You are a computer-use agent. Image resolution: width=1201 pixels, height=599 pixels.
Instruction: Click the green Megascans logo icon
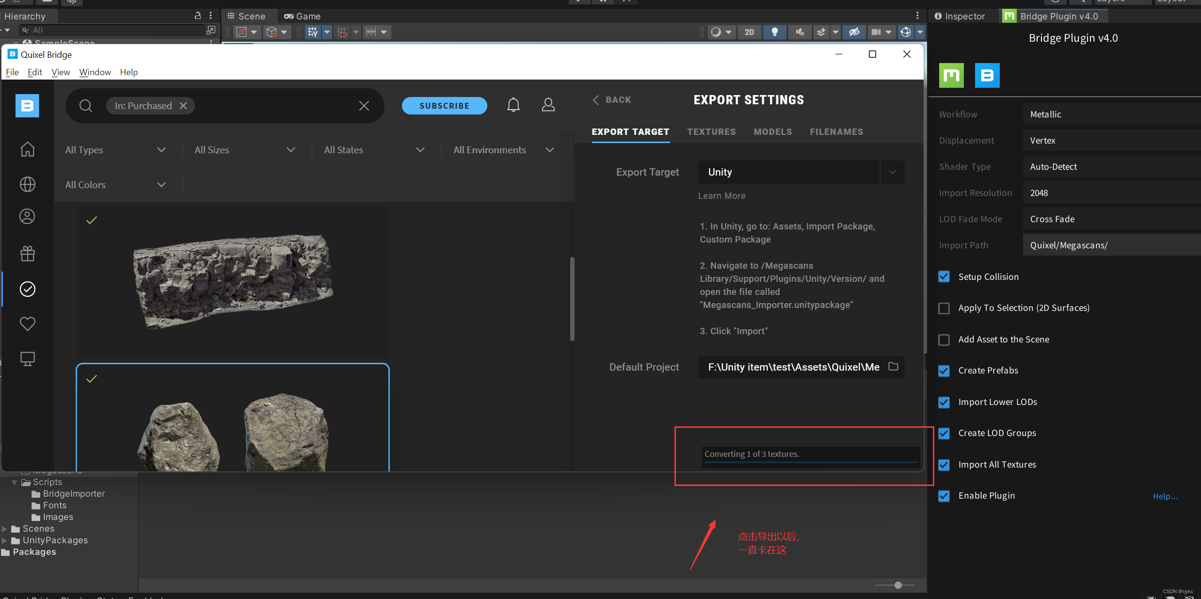pyautogui.click(x=951, y=76)
